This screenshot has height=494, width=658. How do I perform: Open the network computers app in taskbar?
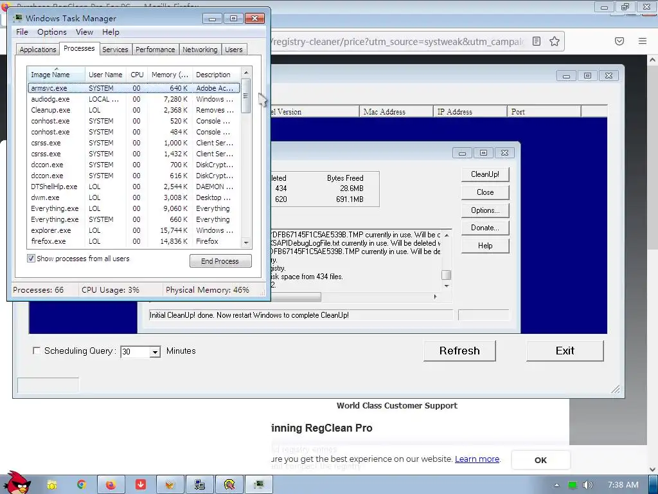(x=200, y=485)
